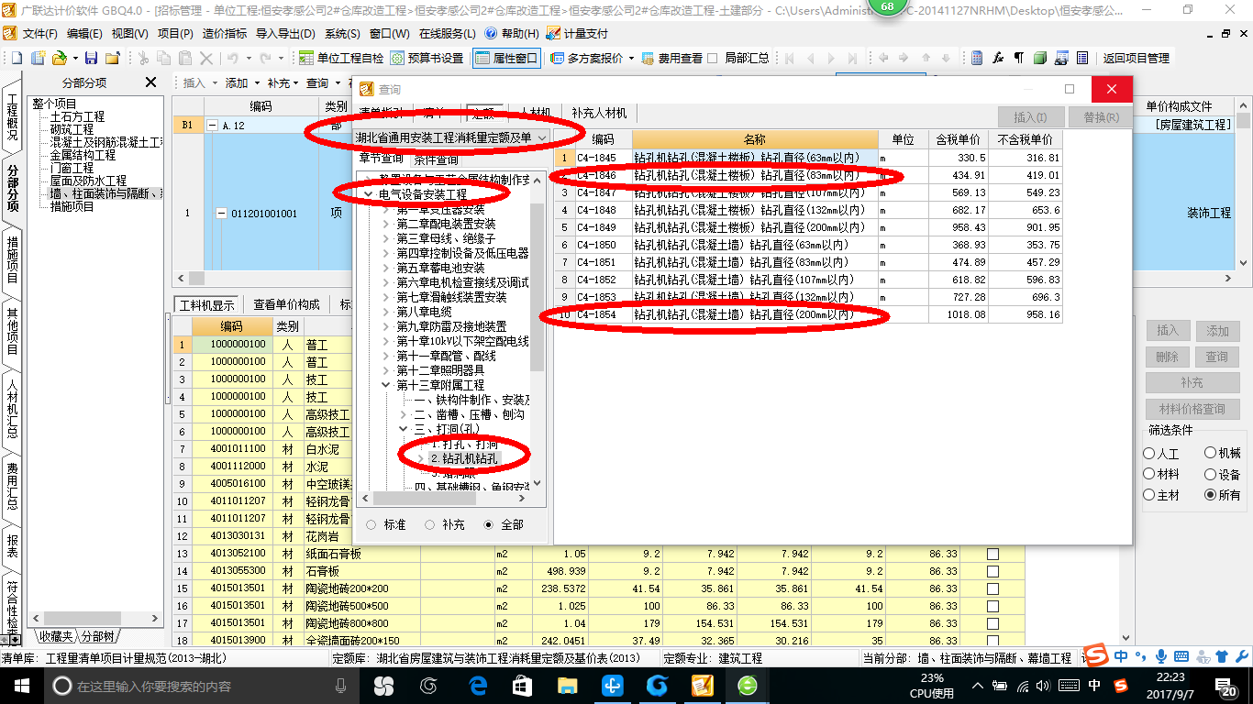
Task: Click the 返回项目管理 button
Action: pyautogui.click(x=1137, y=58)
